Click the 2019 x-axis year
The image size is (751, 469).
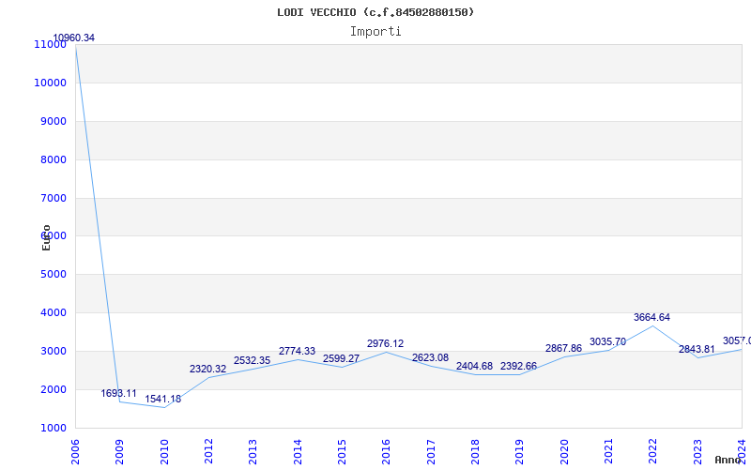point(520,452)
